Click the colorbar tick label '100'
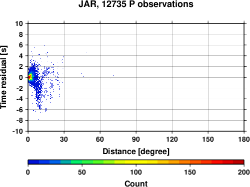 point(136,172)
